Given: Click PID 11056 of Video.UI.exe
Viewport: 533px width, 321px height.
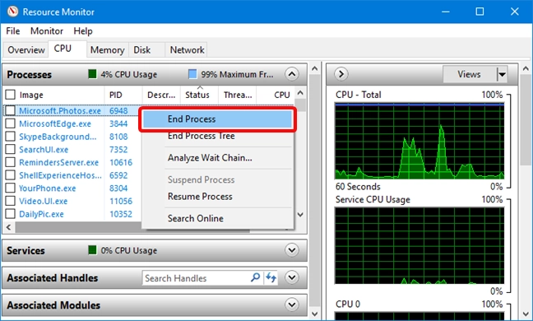Looking at the screenshot, I should pos(121,202).
